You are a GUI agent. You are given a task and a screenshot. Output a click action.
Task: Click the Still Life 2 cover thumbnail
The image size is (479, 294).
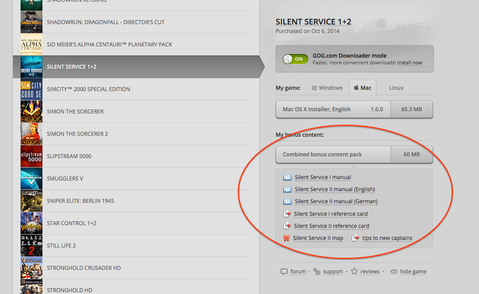pos(31,245)
